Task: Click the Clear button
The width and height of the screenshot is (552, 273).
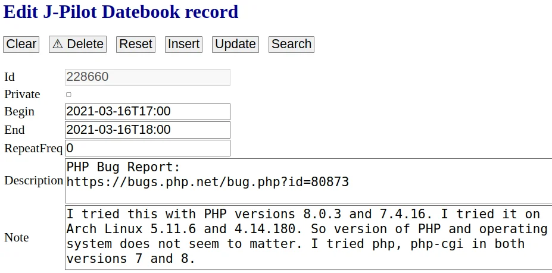Action: tap(21, 45)
